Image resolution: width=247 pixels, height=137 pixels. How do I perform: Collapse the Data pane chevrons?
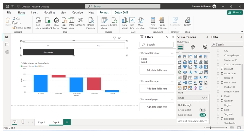241,37
